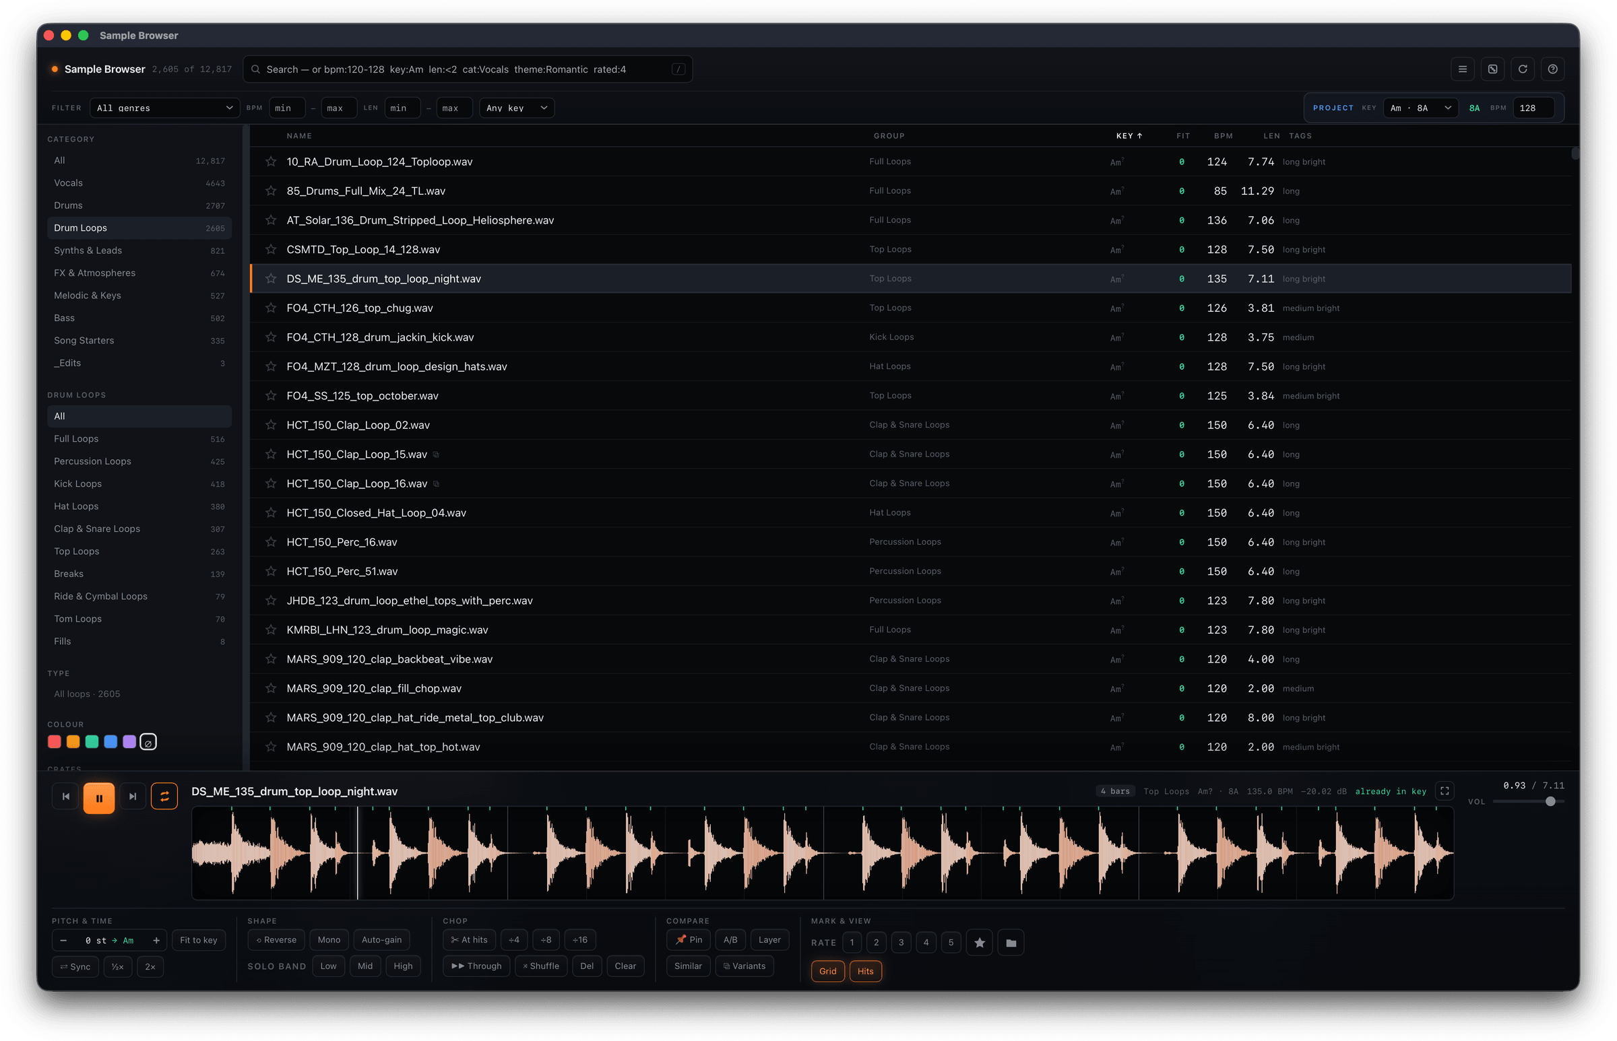Select the Top Loops subcategory

[139, 551]
